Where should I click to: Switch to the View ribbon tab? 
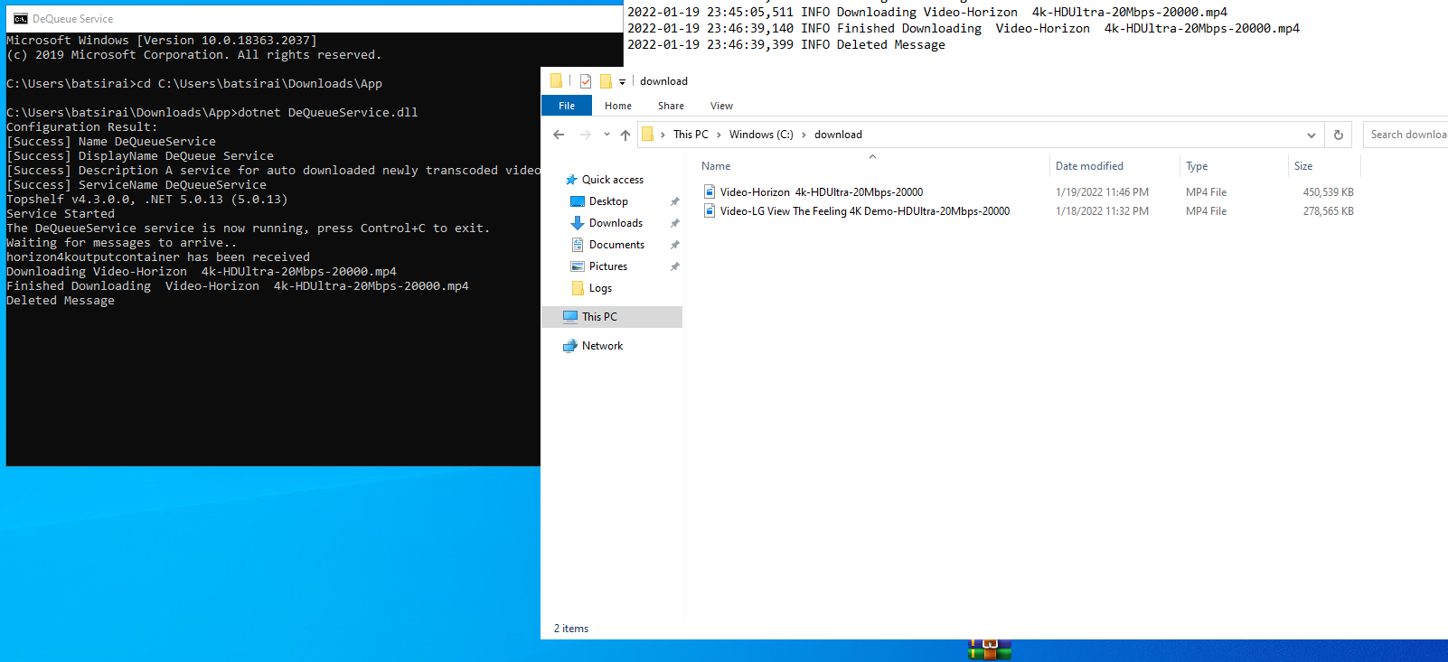pyautogui.click(x=721, y=106)
